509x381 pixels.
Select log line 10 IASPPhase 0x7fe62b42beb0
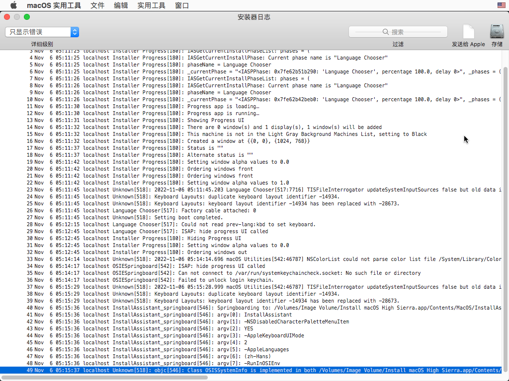[251, 99]
